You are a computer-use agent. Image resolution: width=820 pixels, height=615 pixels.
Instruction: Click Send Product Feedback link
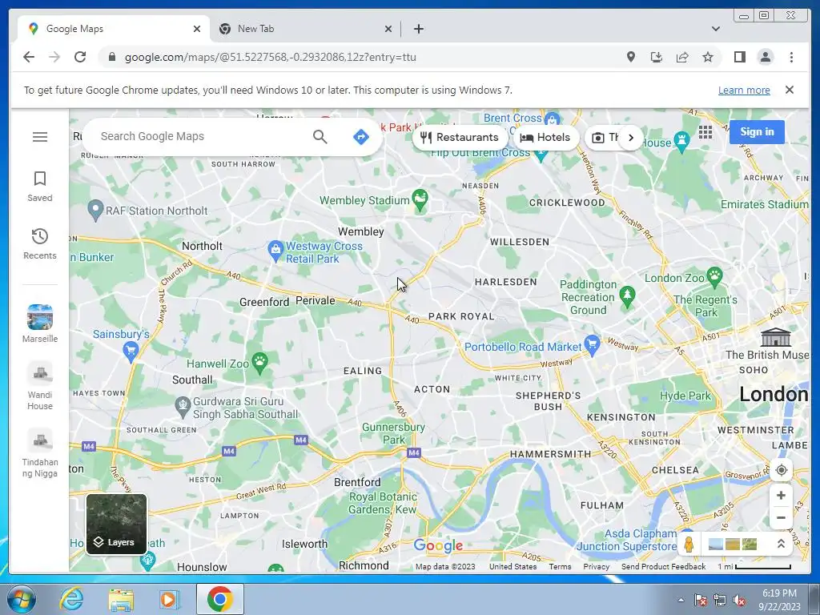[663, 566]
